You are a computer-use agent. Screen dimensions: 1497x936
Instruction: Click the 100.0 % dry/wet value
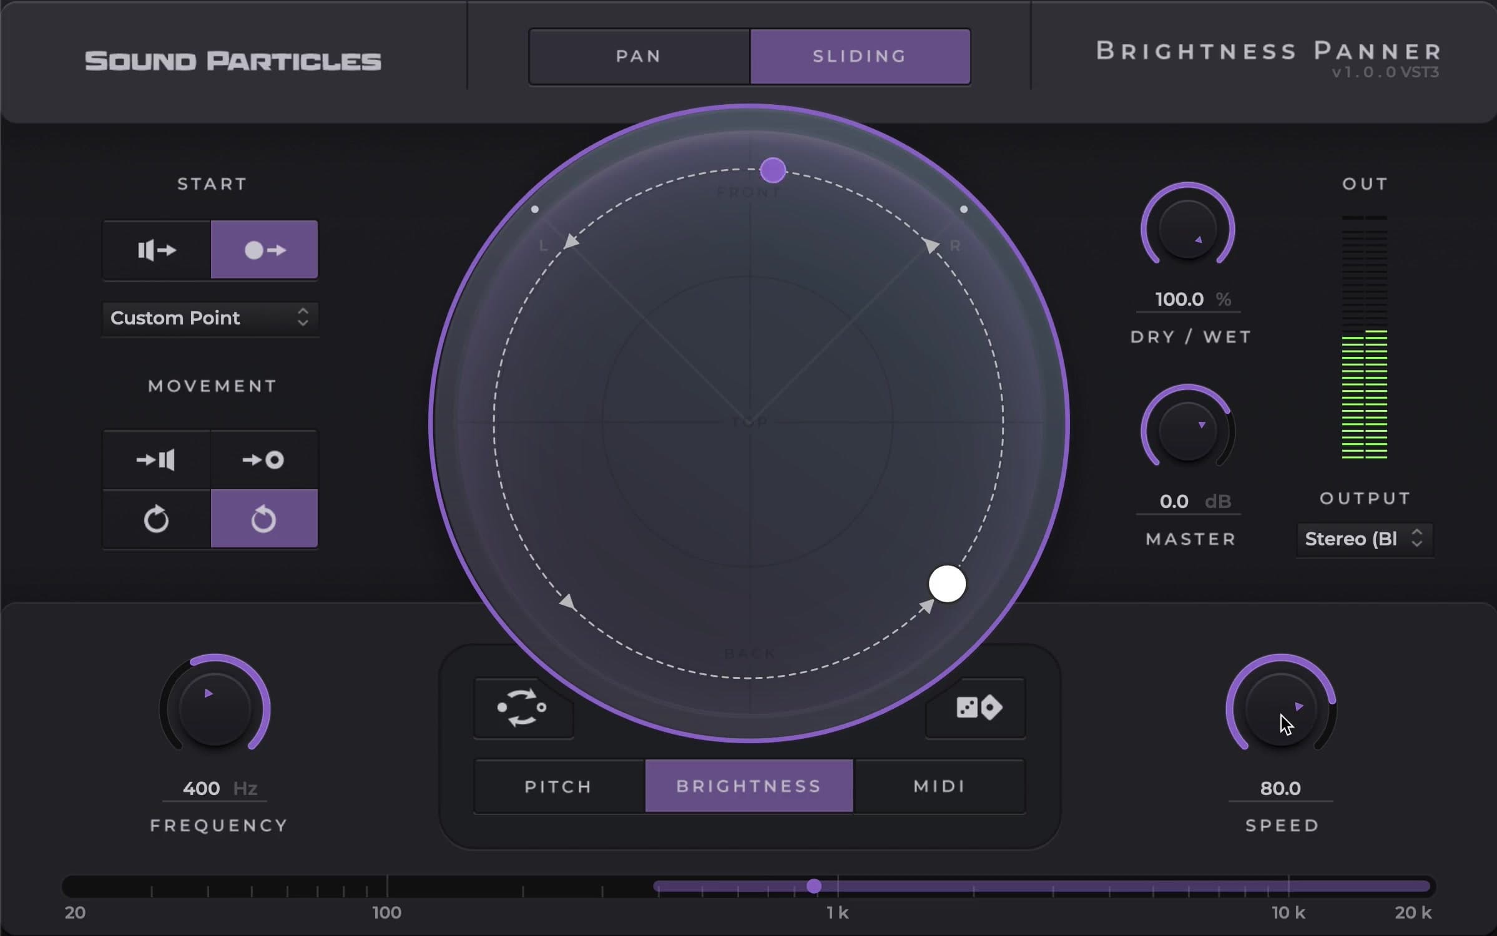tap(1189, 300)
